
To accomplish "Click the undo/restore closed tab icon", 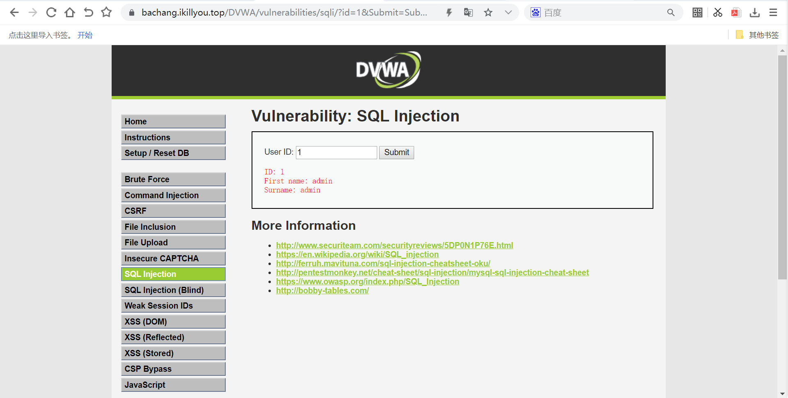I will pyautogui.click(x=88, y=12).
